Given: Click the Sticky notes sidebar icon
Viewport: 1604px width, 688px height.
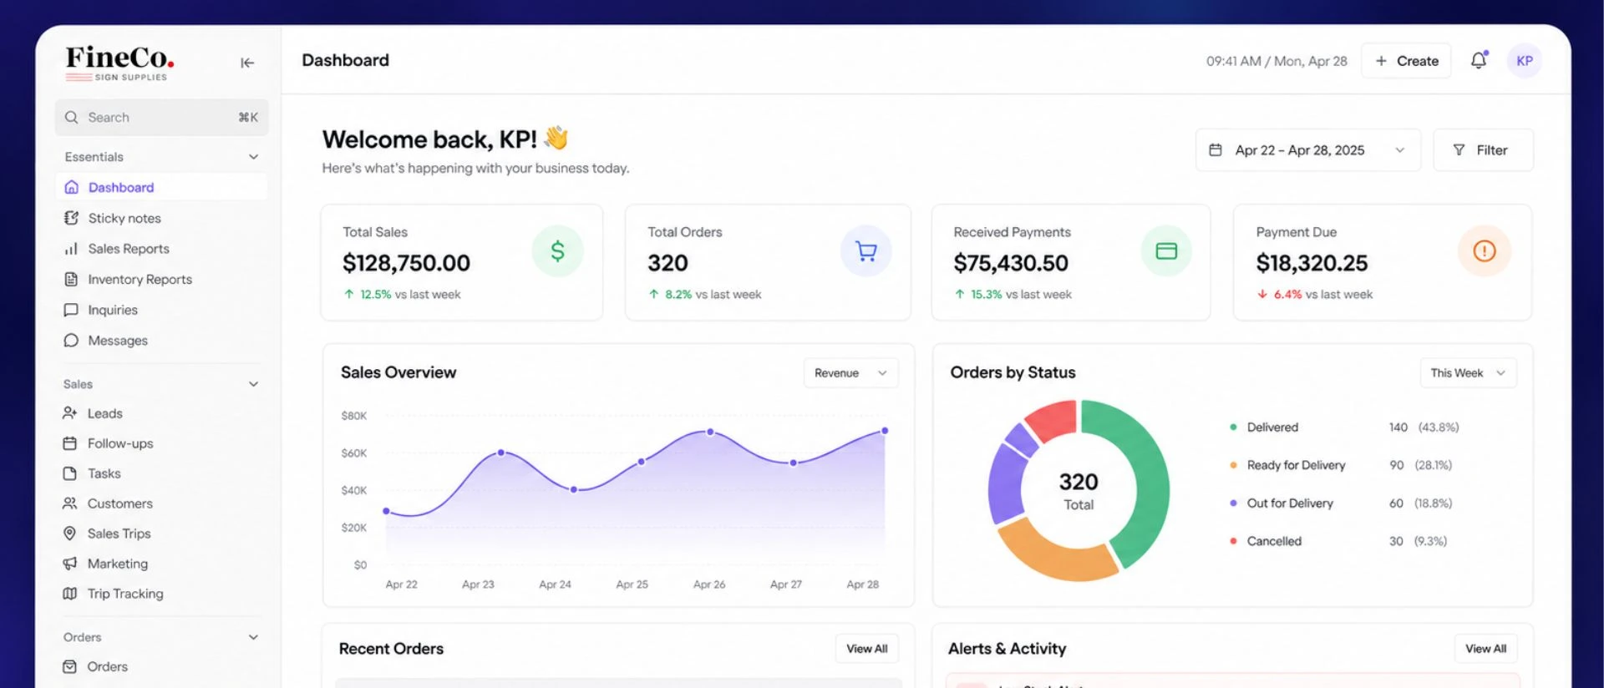Looking at the screenshot, I should (x=71, y=218).
